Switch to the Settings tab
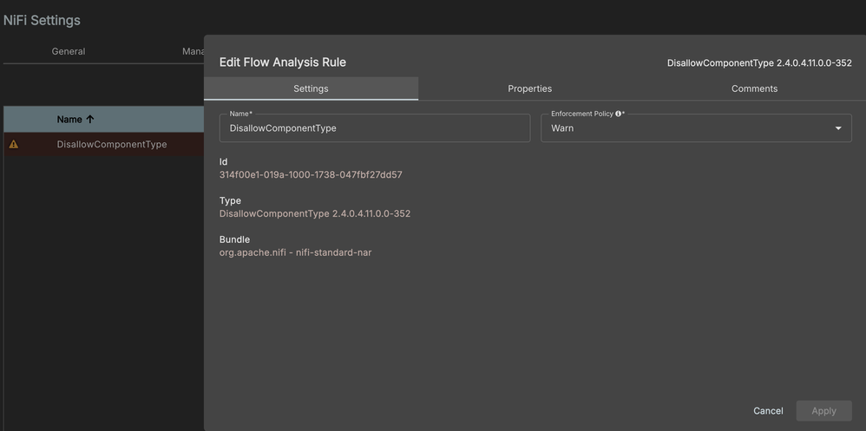 311,88
